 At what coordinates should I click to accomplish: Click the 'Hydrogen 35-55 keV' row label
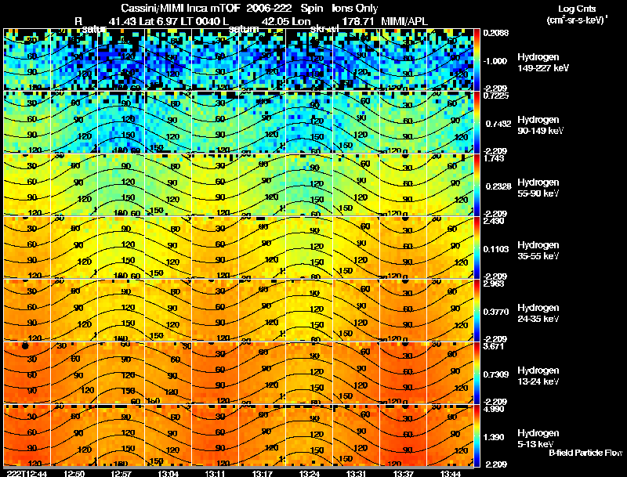coord(538,251)
